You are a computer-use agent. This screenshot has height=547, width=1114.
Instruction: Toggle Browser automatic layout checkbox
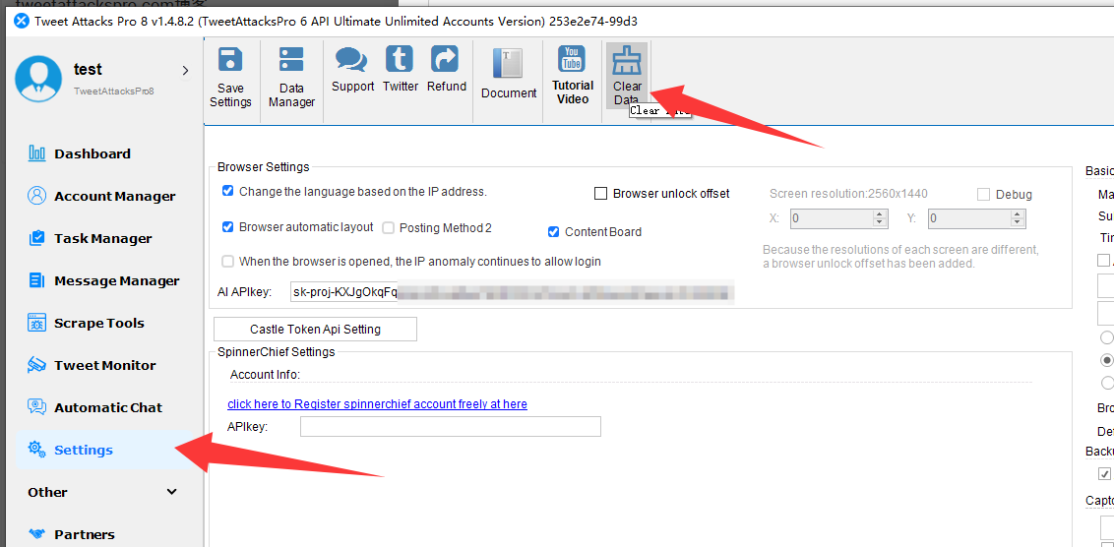pos(228,227)
